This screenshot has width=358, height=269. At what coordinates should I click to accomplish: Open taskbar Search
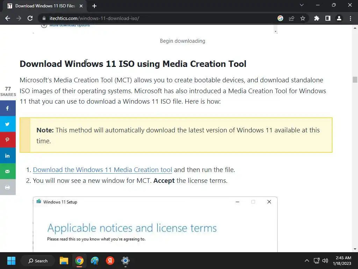38,261
